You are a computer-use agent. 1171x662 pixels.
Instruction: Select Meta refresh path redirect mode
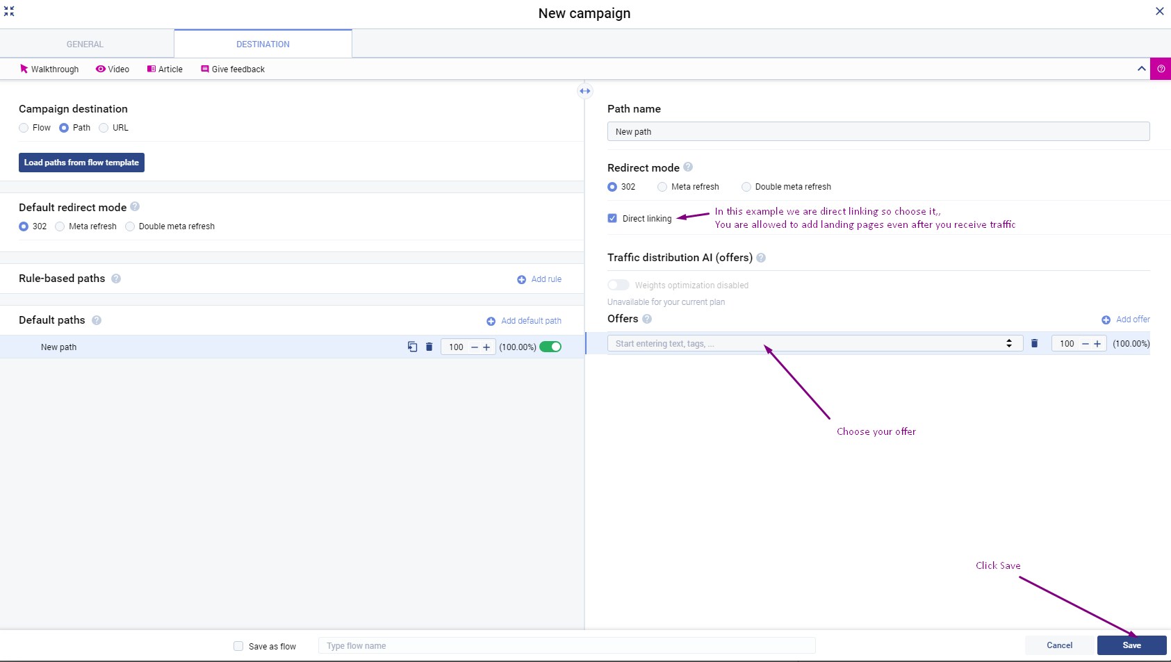pos(662,187)
